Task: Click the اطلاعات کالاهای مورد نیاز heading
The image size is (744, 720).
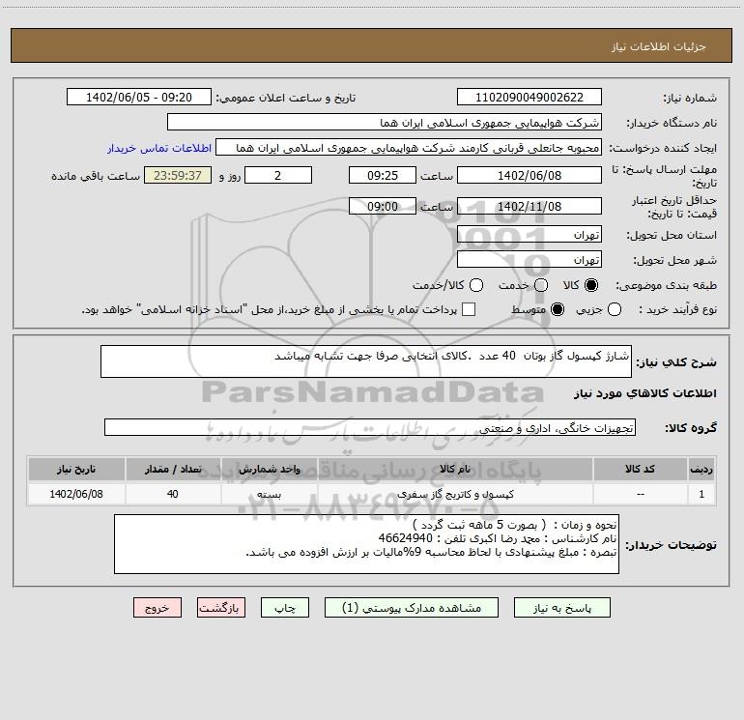Action: pos(645,393)
